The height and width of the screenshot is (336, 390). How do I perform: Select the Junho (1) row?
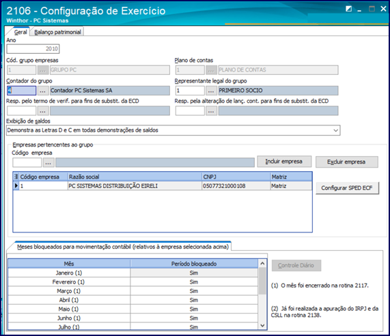click(133, 318)
